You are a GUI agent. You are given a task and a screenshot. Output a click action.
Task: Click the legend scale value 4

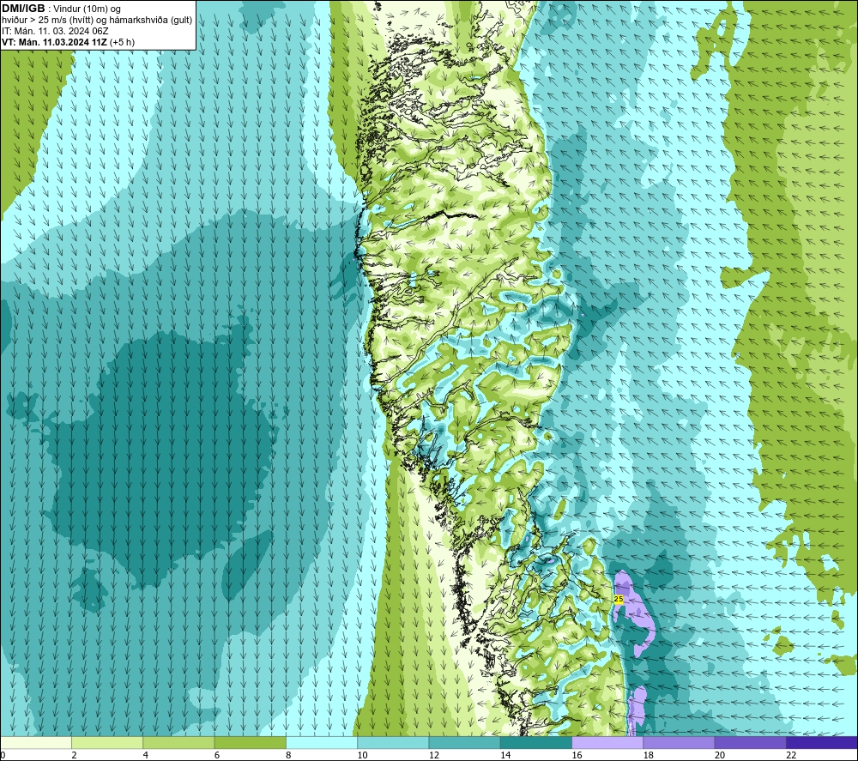pos(146,755)
